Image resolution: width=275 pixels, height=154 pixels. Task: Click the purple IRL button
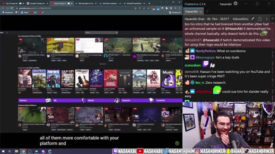[x=69, y=101]
